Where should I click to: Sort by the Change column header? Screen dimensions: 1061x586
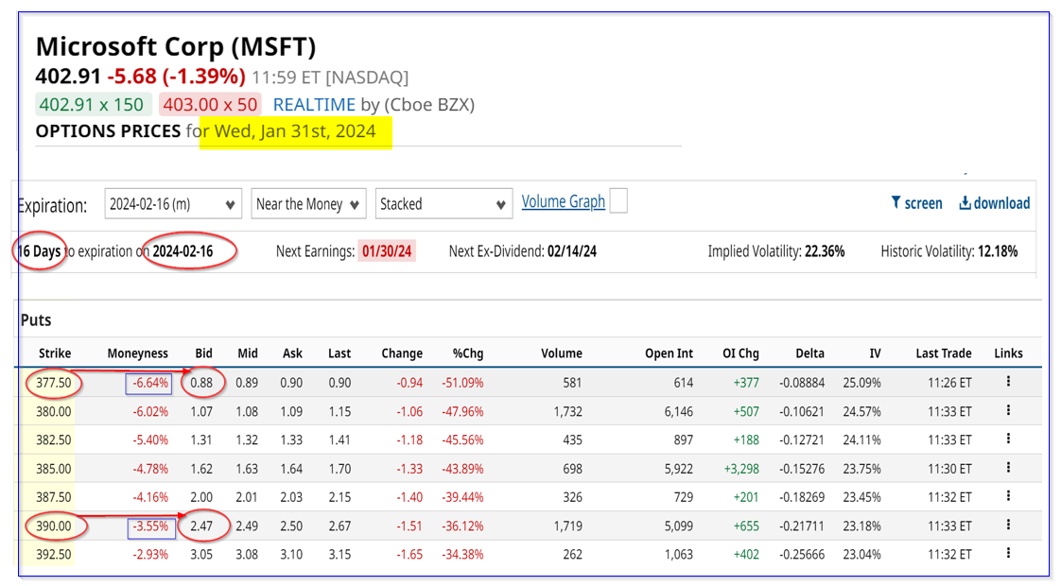[402, 353]
